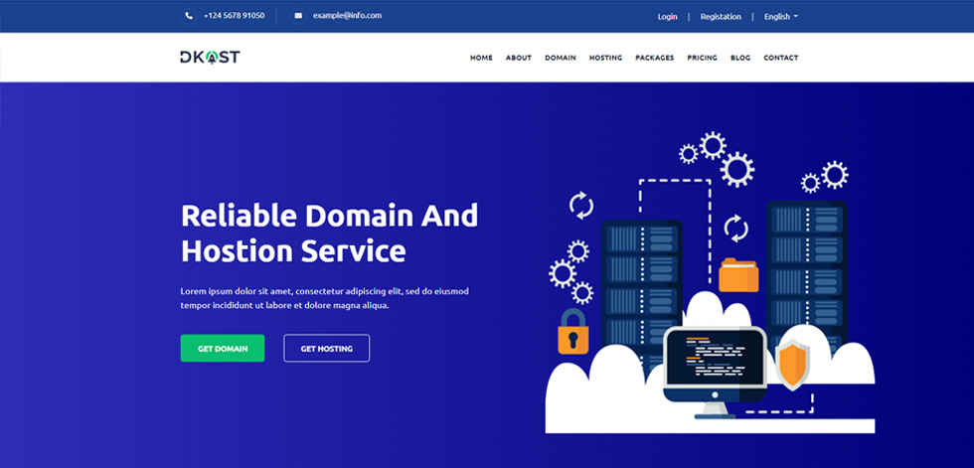Expand the English language dropdown
This screenshot has width=974, height=468.
coord(781,17)
